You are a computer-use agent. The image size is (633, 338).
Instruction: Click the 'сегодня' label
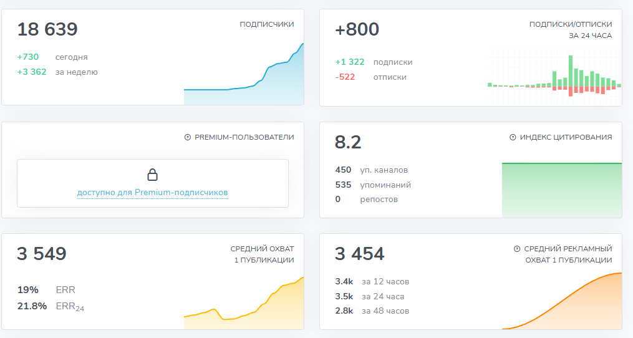coord(72,57)
